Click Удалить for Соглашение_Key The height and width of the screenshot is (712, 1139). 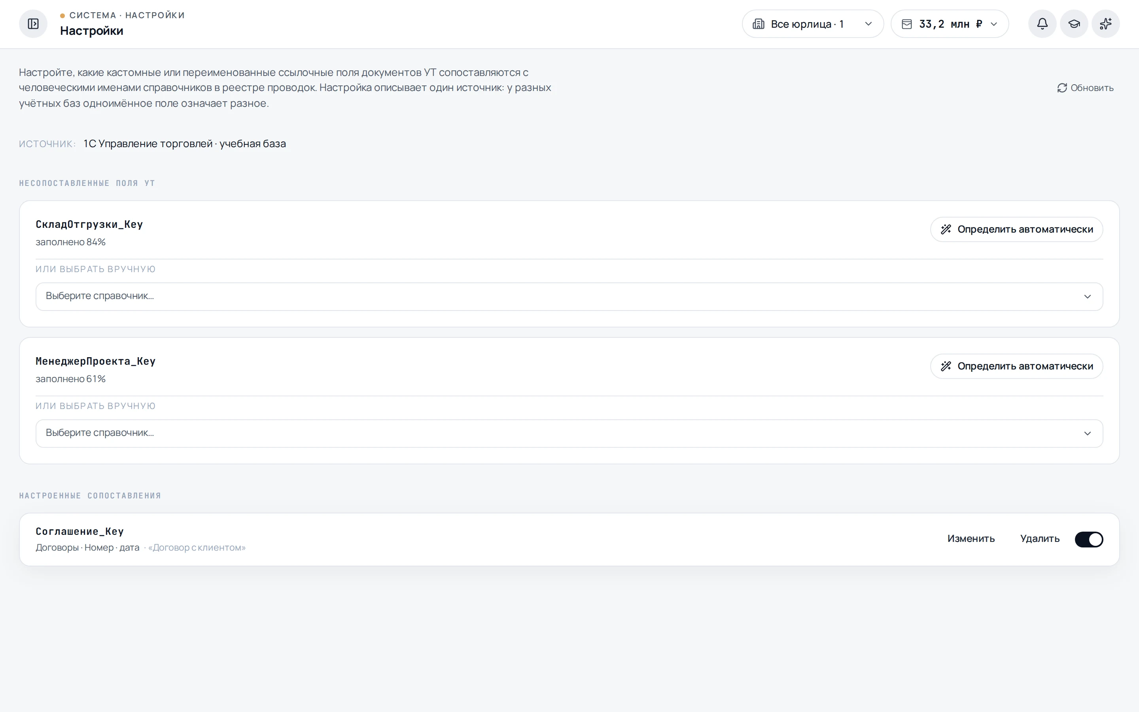(1039, 539)
